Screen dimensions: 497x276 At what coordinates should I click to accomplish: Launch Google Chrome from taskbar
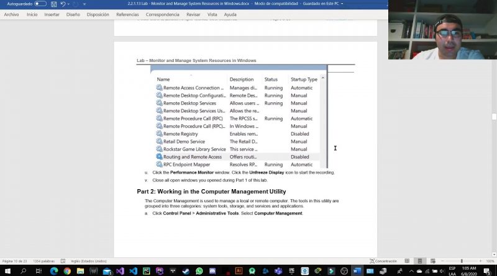(x=67, y=271)
